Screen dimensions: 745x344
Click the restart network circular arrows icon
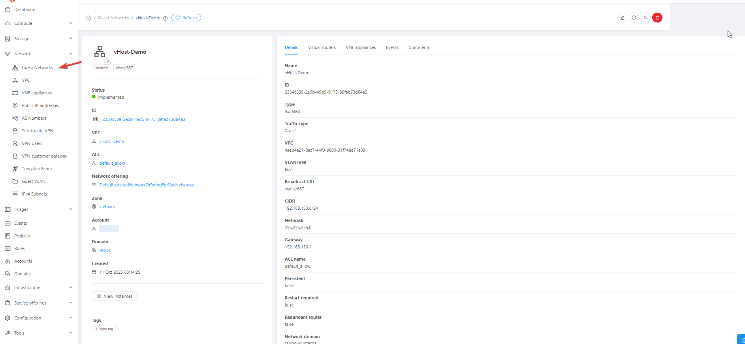point(634,18)
